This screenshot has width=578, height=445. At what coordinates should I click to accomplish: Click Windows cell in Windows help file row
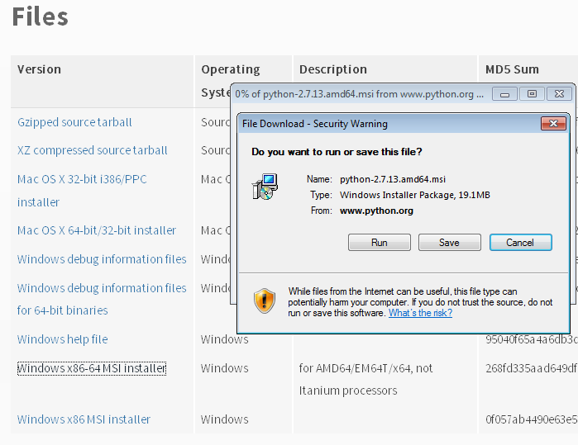coord(224,339)
